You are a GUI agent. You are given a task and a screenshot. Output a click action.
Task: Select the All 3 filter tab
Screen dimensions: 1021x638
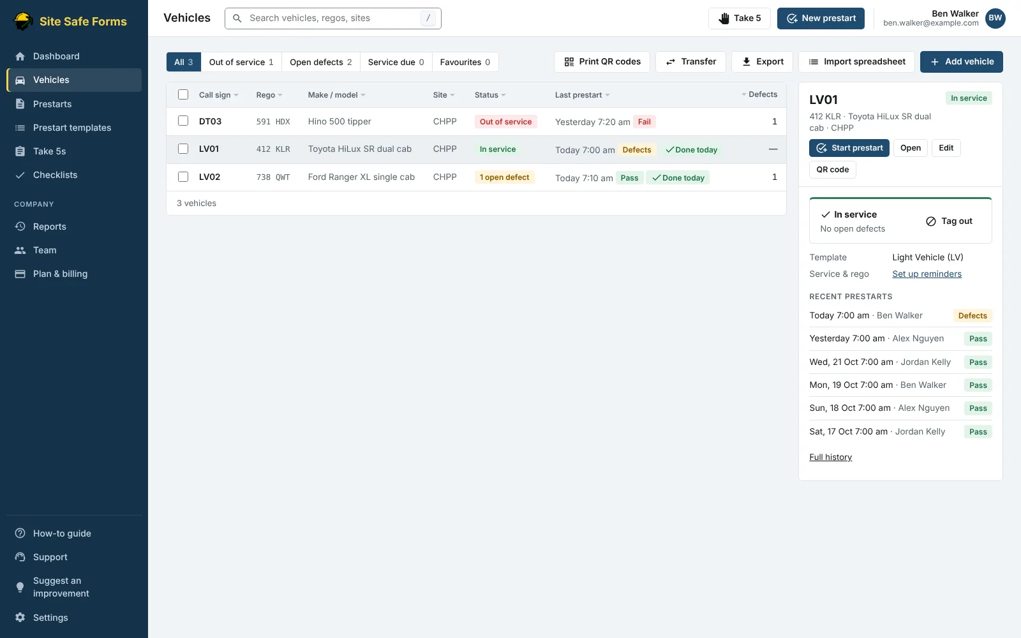(x=184, y=62)
